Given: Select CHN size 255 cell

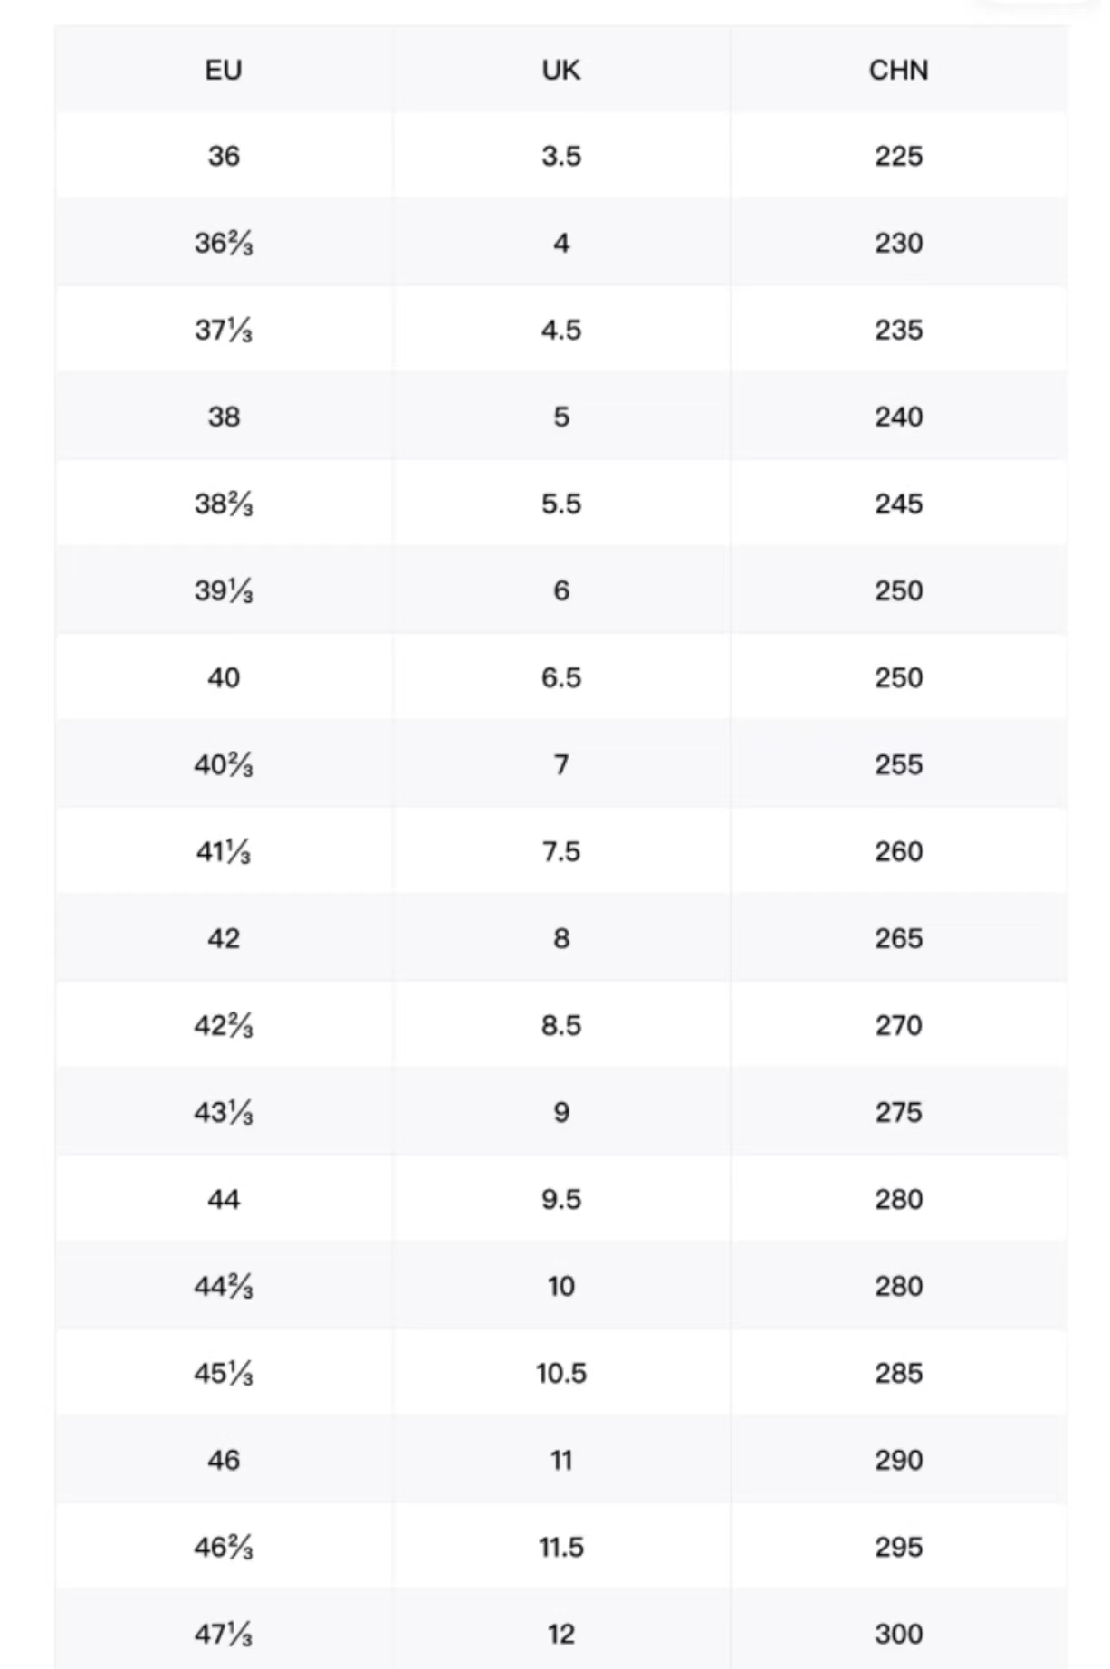Looking at the screenshot, I should [x=898, y=764].
